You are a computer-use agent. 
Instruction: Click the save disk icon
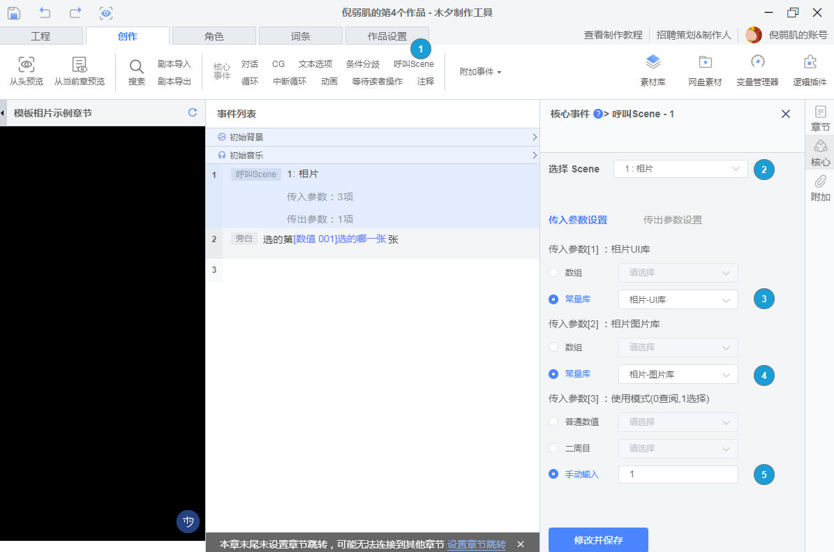[x=14, y=13]
